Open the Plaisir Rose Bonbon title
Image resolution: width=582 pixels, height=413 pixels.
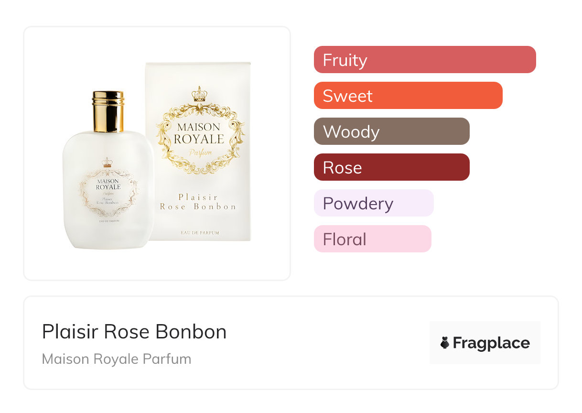coord(134,332)
